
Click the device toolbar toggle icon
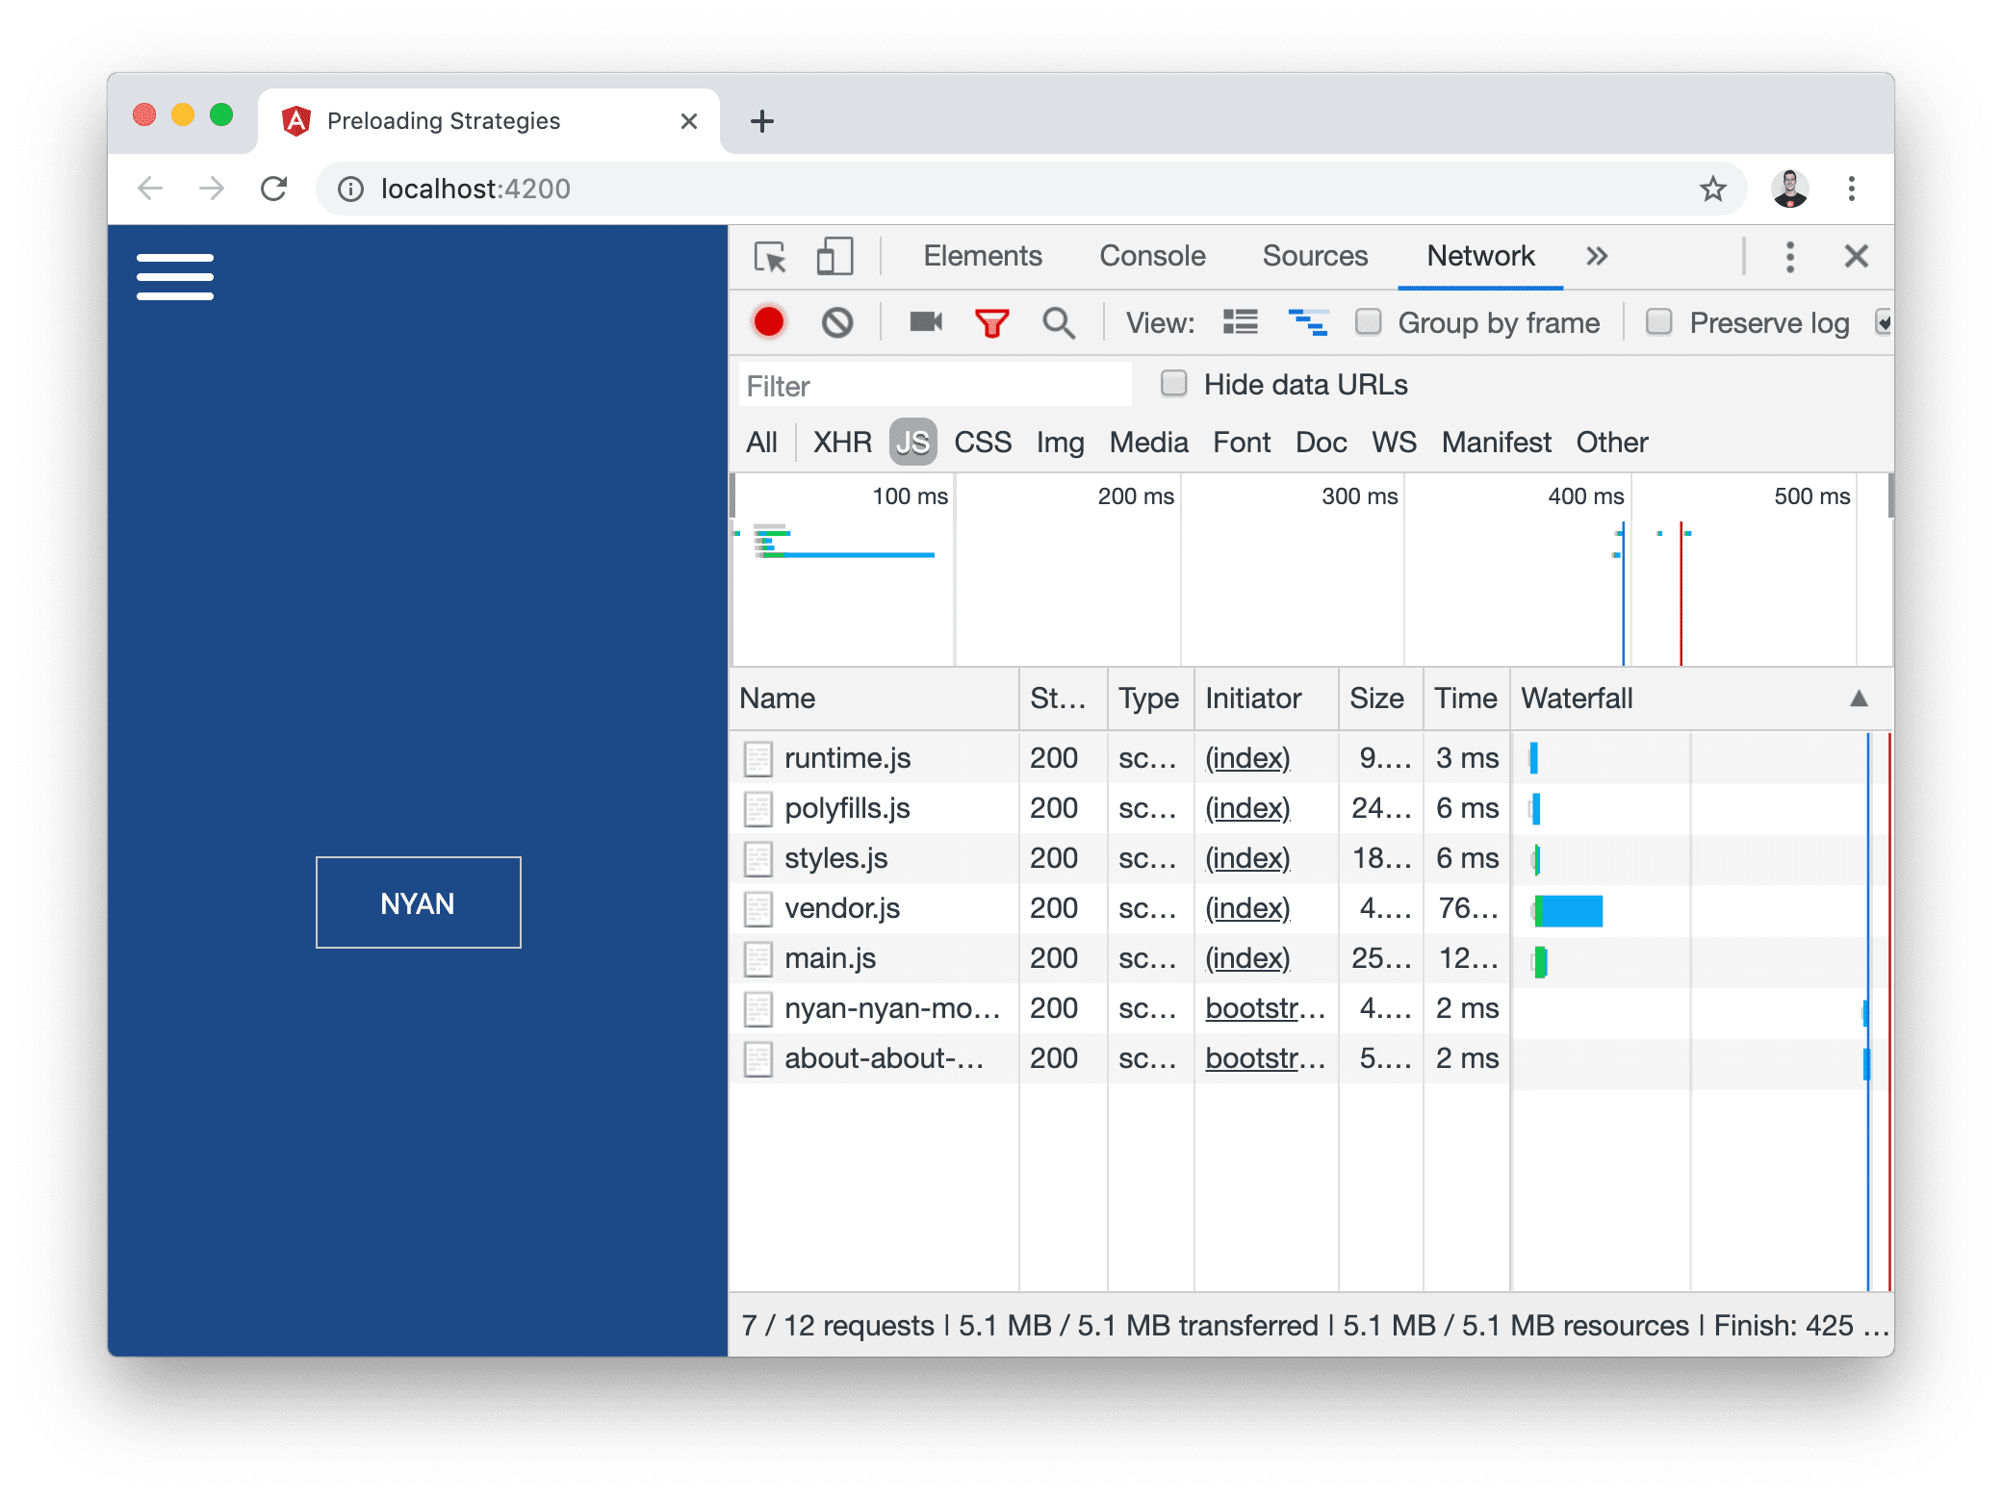coord(834,257)
